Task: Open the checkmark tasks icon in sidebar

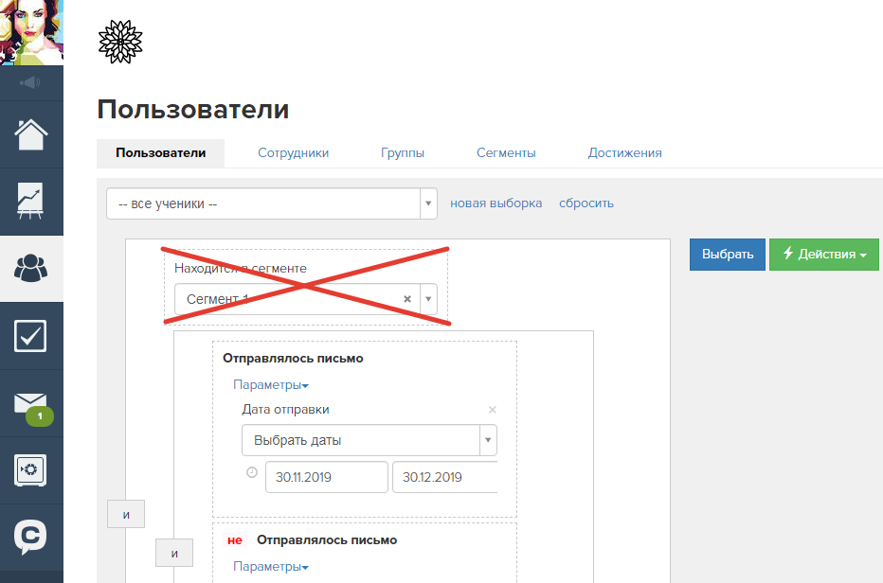Action: click(30, 336)
